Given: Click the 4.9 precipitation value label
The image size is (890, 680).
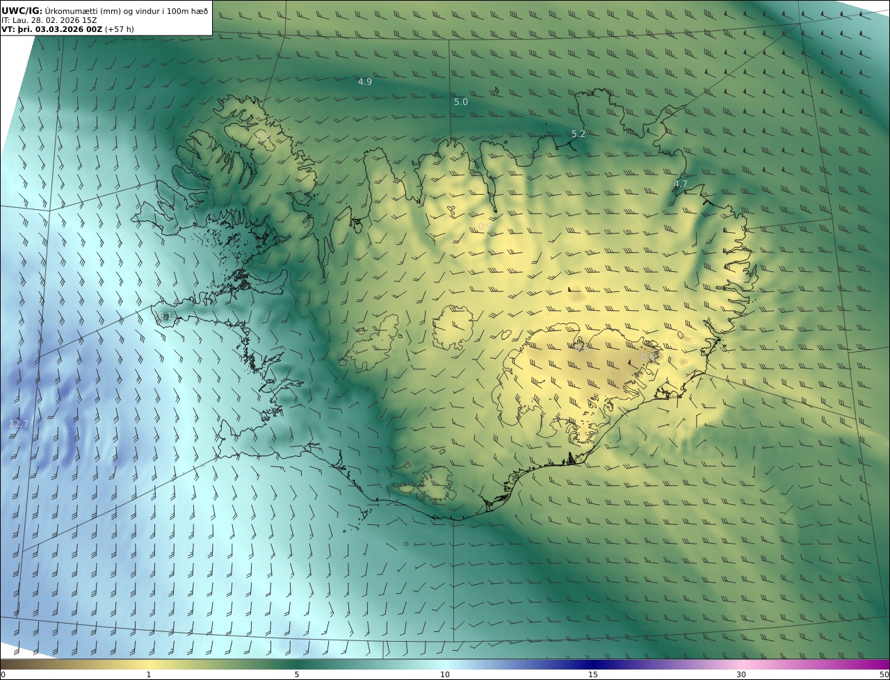Looking at the screenshot, I should click(365, 82).
